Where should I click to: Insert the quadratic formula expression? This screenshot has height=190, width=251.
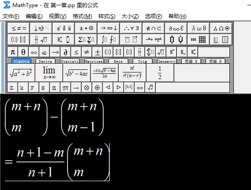tap(105, 72)
